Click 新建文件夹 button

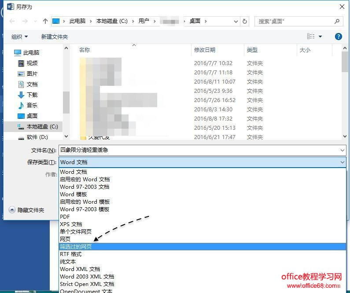[x=55, y=37]
